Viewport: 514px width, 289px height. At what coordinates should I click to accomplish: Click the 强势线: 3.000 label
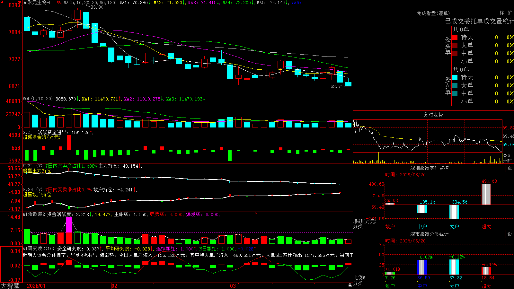point(166,214)
